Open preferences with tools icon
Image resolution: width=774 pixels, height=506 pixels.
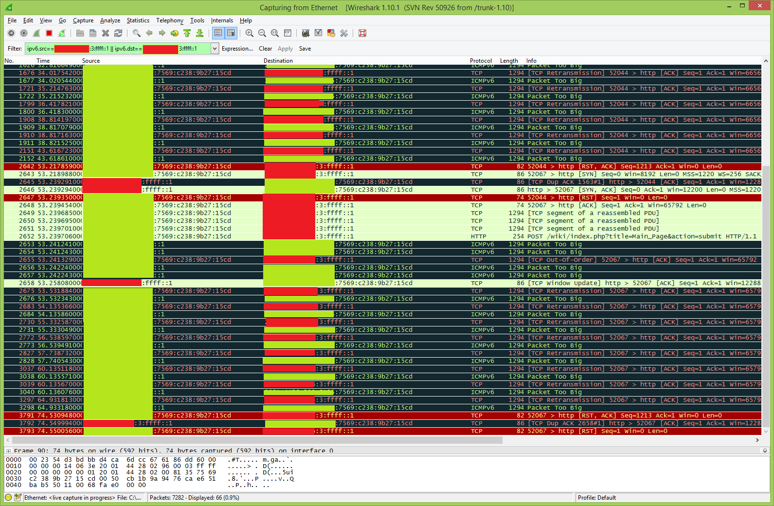[x=344, y=33]
